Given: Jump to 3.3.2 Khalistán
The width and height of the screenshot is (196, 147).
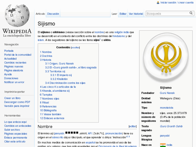Looking at the screenshot, I should pos(59,79).
